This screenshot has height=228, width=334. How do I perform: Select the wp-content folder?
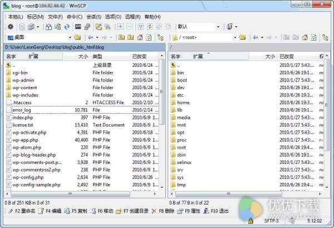tap(24, 88)
